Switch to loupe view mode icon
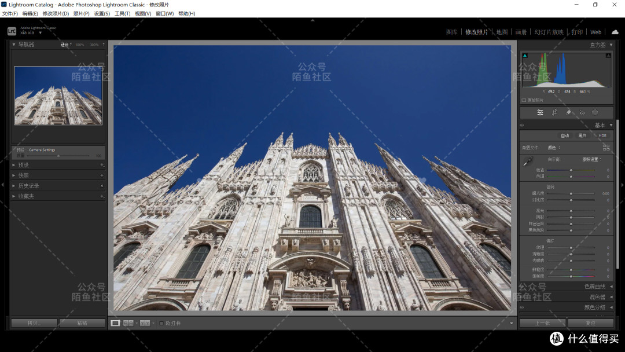625x352 pixels. tap(115, 323)
